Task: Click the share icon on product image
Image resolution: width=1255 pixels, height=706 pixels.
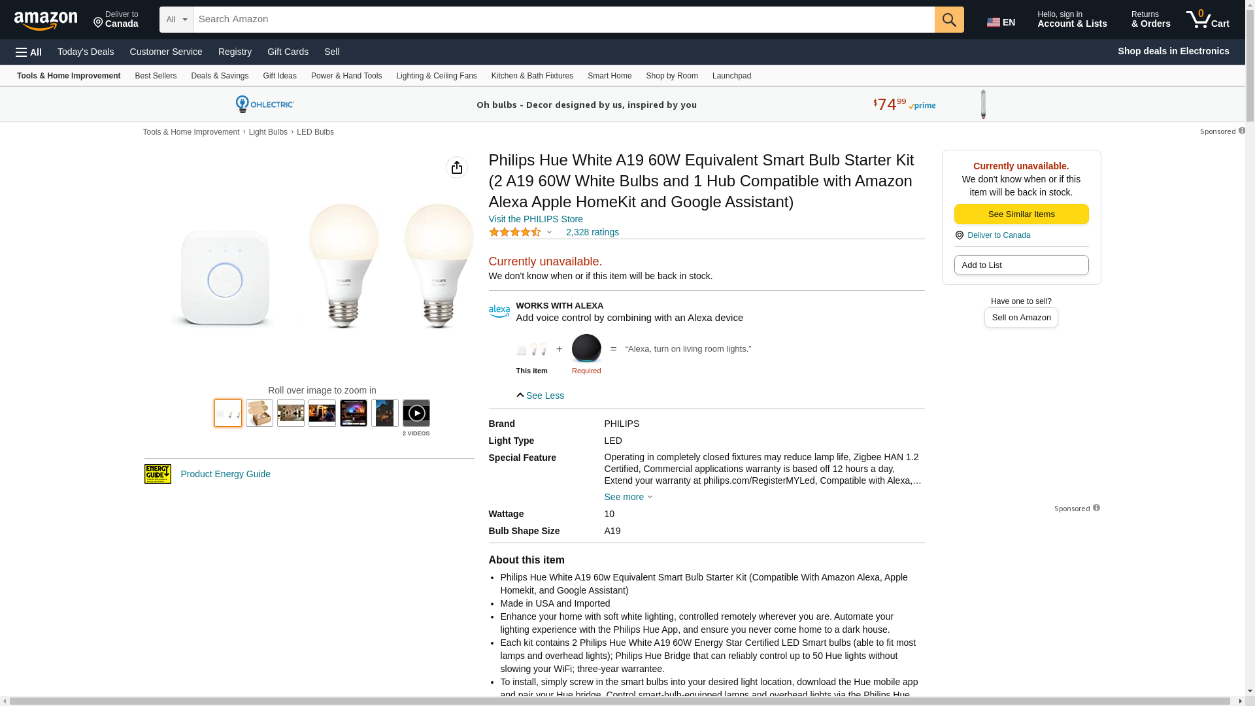Action: click(456, 167)
